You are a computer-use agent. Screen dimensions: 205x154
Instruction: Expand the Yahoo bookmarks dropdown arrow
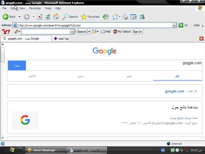point(98,32)
